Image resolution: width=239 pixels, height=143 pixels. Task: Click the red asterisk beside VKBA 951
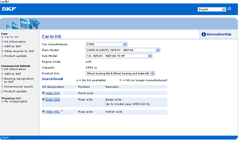[62, 111]
